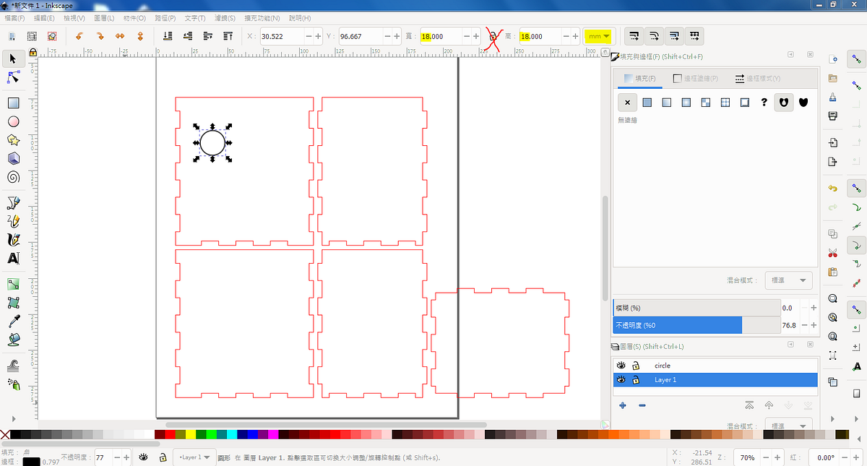Viewport: 867px width, 466px height.
Task: Click the Undo icon in command bar
Action: coord(832,189)
